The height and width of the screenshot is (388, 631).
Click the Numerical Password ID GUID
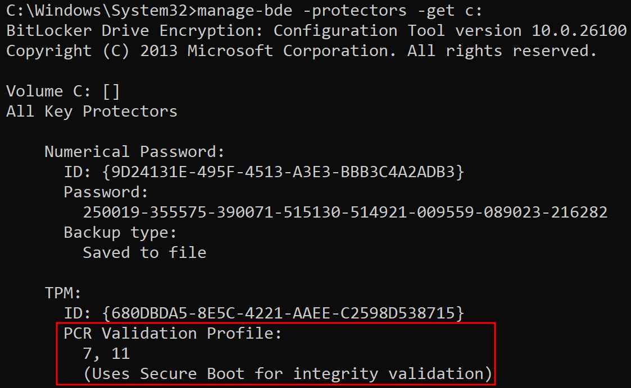(x=283, y=172)
